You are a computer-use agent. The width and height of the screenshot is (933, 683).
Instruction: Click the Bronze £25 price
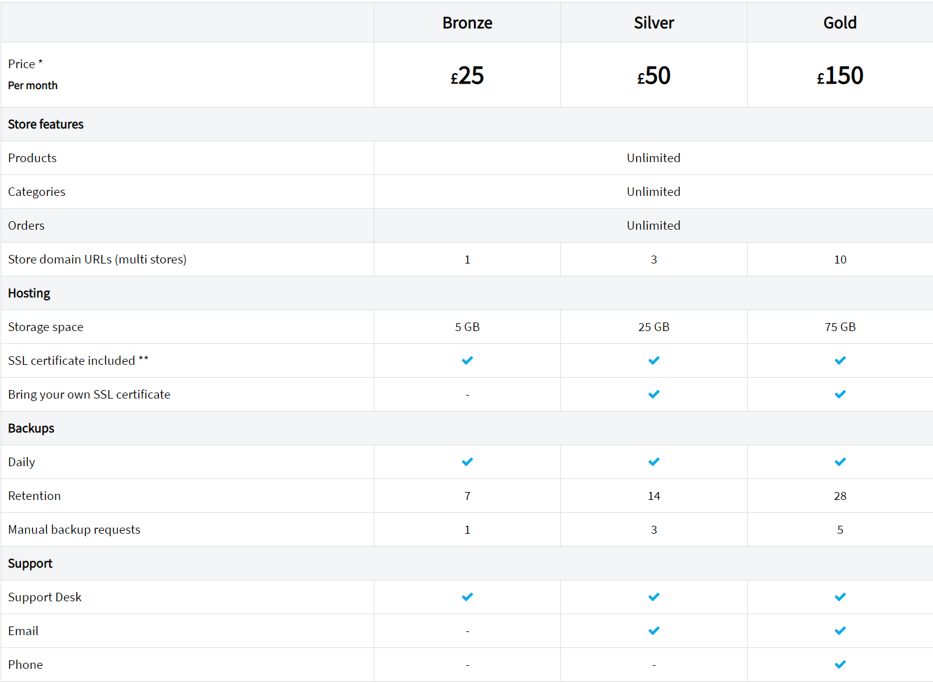[467, 76]
